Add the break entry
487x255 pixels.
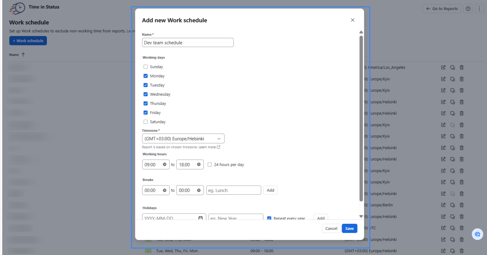(x=271, y=190)
